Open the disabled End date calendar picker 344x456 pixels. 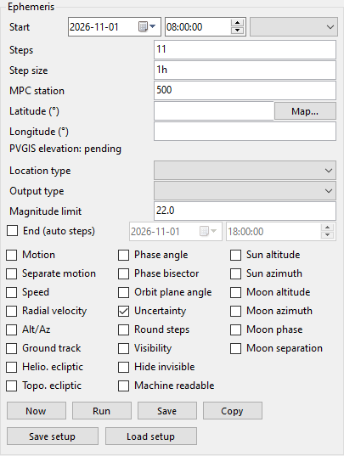click(x=208, y=232)
